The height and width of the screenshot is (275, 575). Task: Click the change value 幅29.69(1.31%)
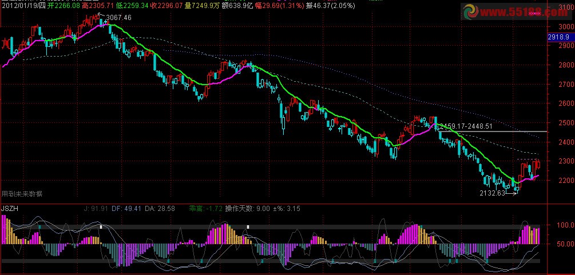tap(279, 6)
